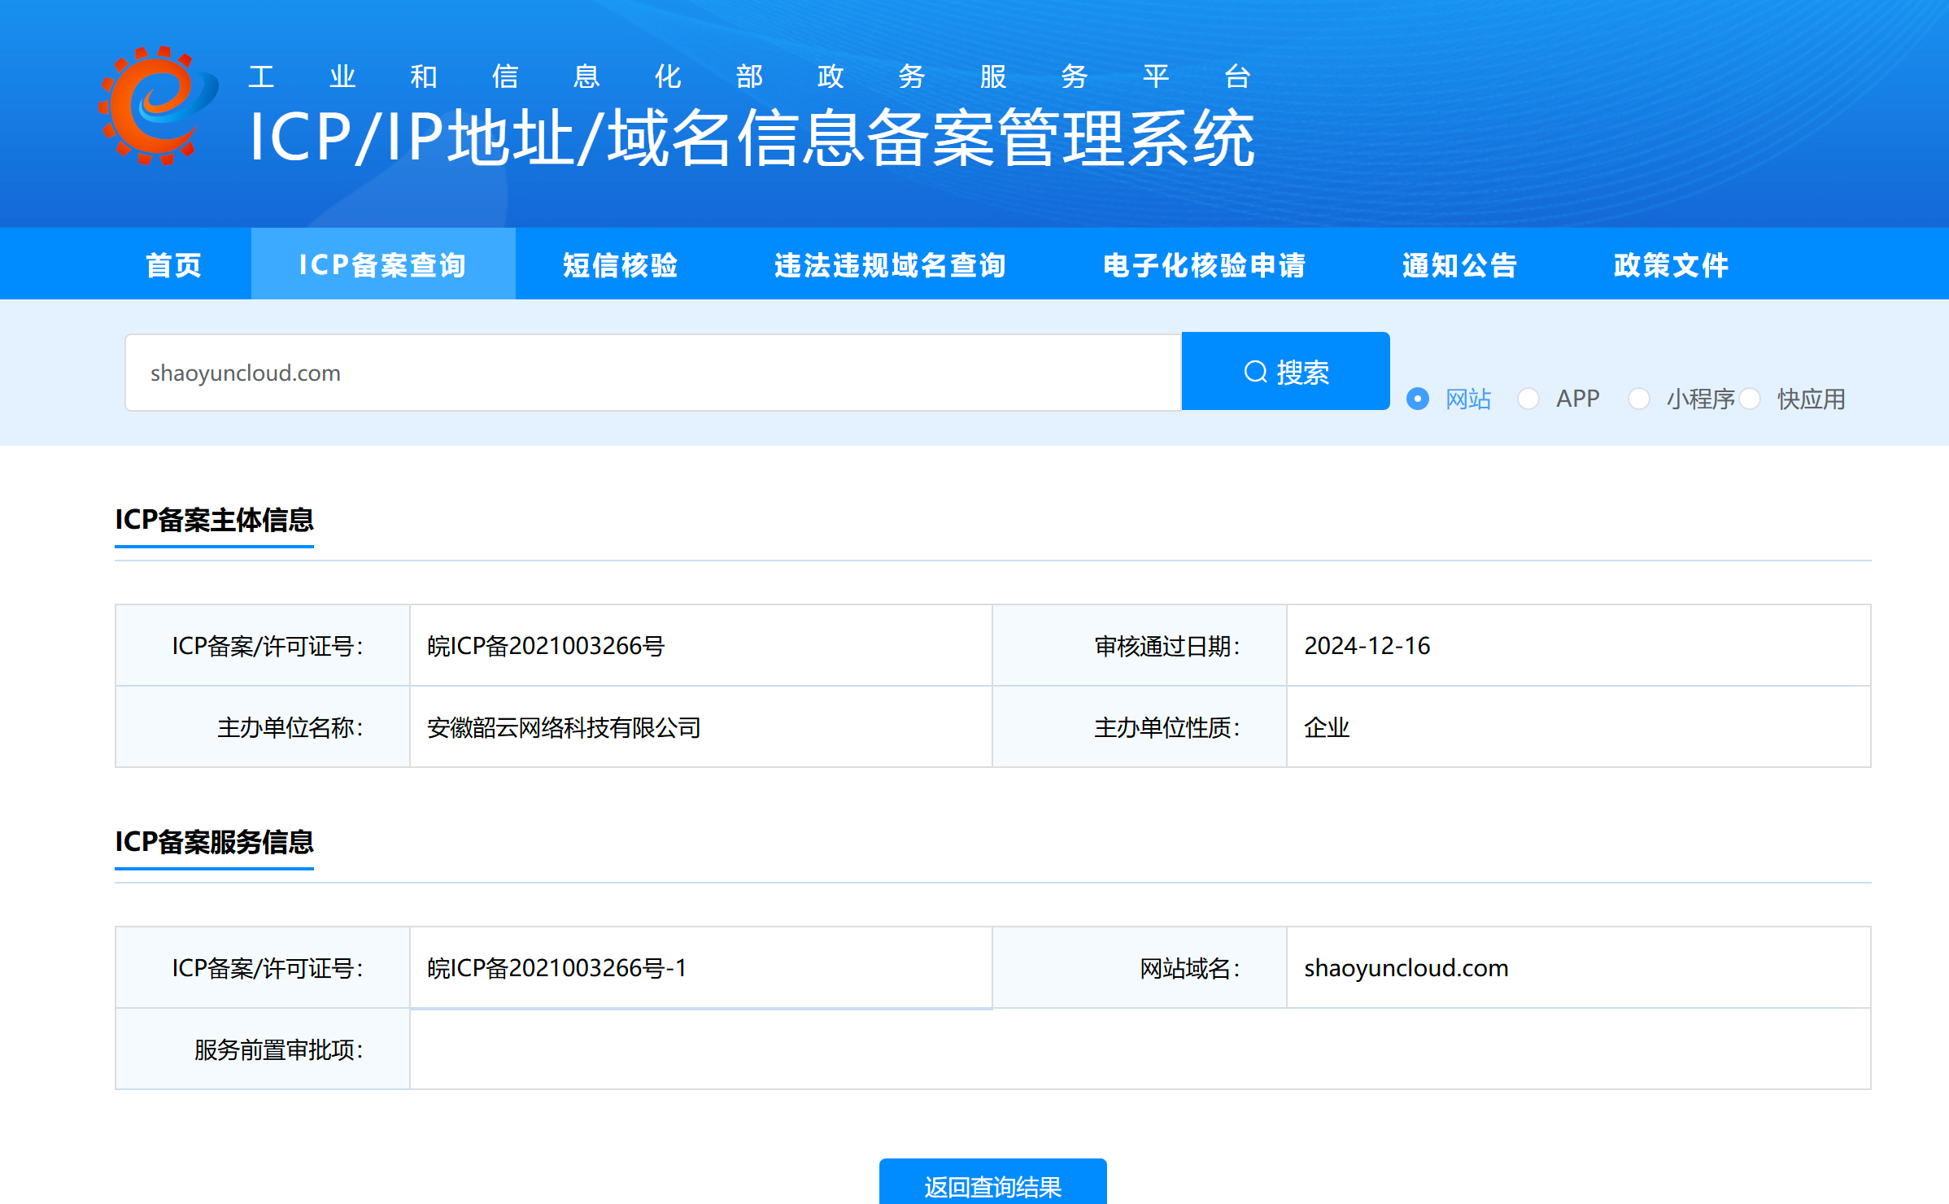
Task: Select the 小程序 radio button
Action: 1639,399
